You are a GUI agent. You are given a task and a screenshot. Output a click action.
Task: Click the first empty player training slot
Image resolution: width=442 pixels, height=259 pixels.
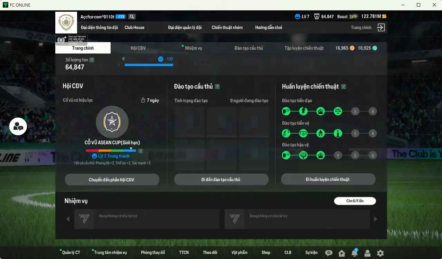(x=189, y=122)
